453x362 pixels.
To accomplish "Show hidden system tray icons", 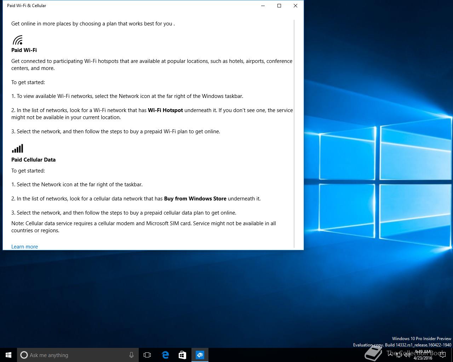I will point(390,355).
